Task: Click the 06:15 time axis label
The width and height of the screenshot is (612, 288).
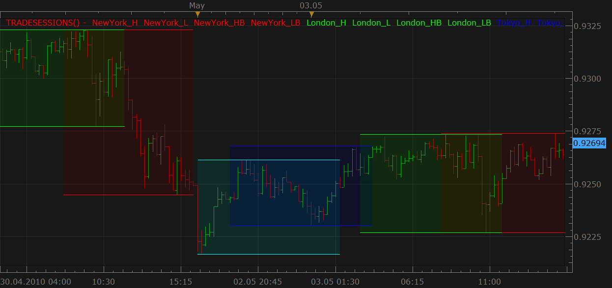Action: tap(413, 282)
